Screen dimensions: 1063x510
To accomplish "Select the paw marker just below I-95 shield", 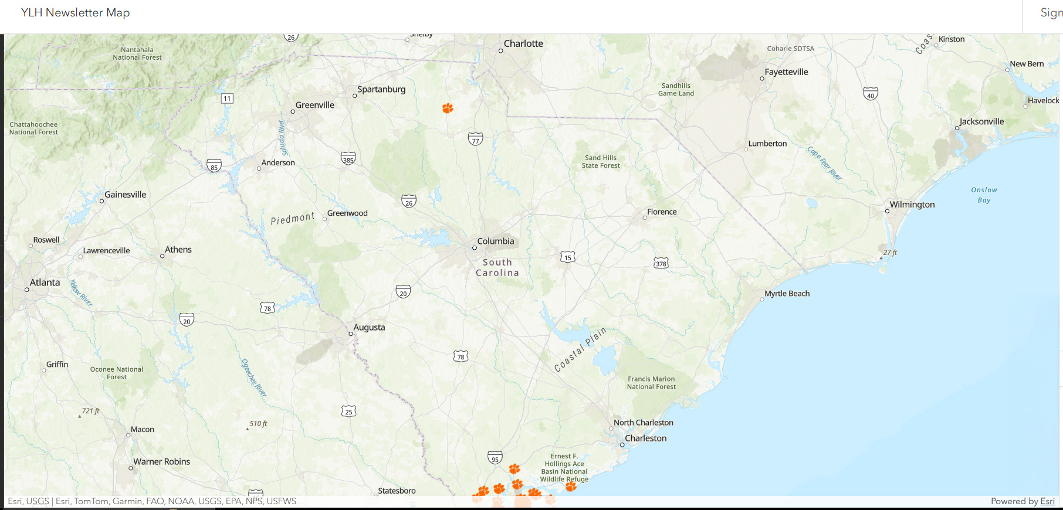I will coord(514,468).
